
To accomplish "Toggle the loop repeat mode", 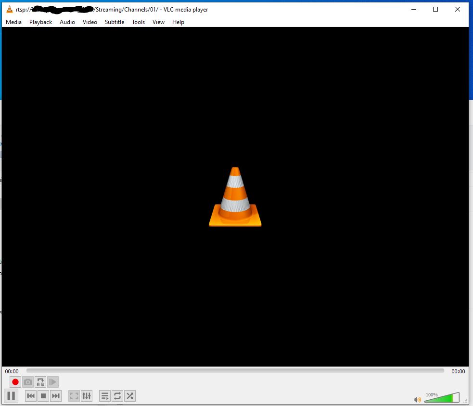I will [x=117, y=396].
